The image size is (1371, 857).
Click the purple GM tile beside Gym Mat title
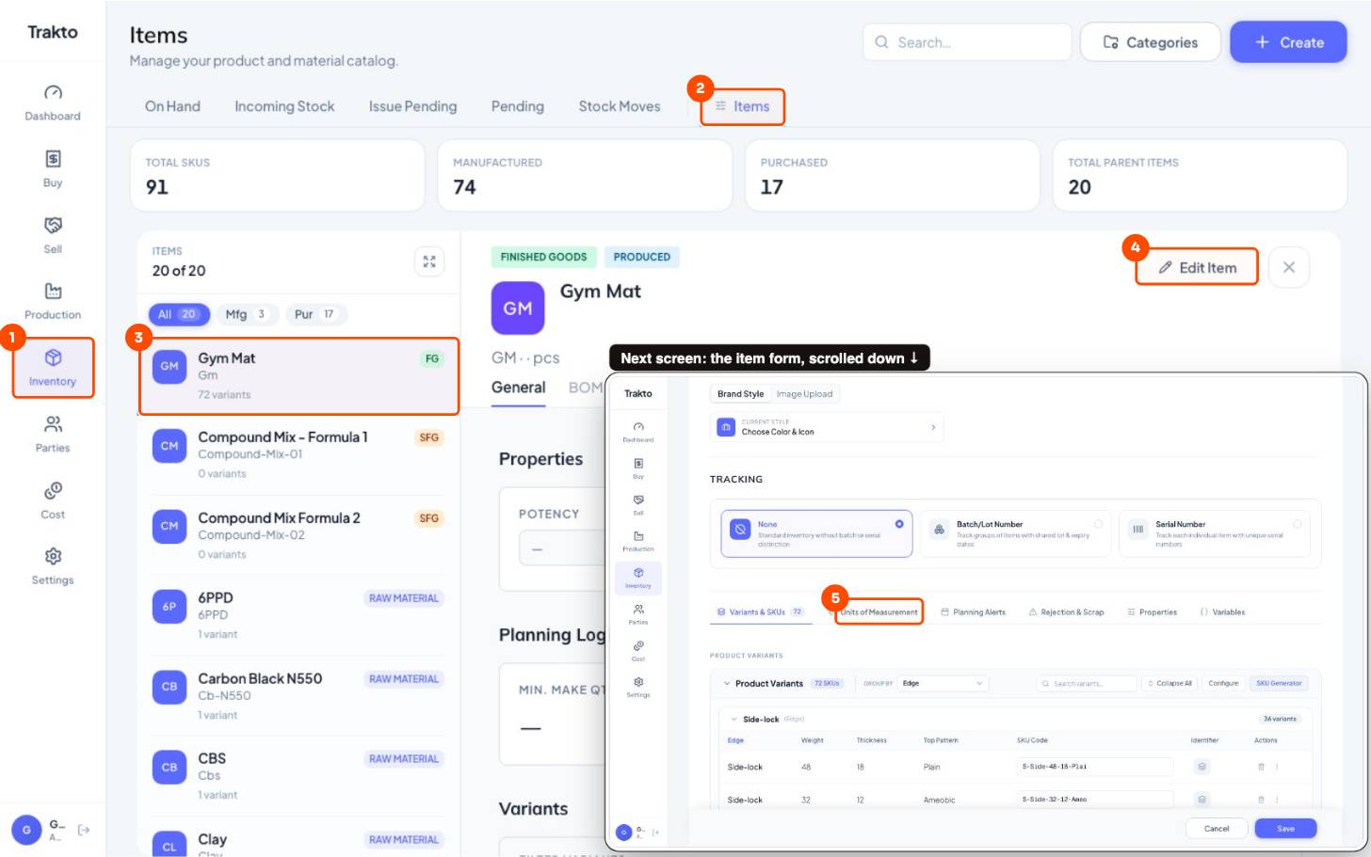click(x=518, y=309)
